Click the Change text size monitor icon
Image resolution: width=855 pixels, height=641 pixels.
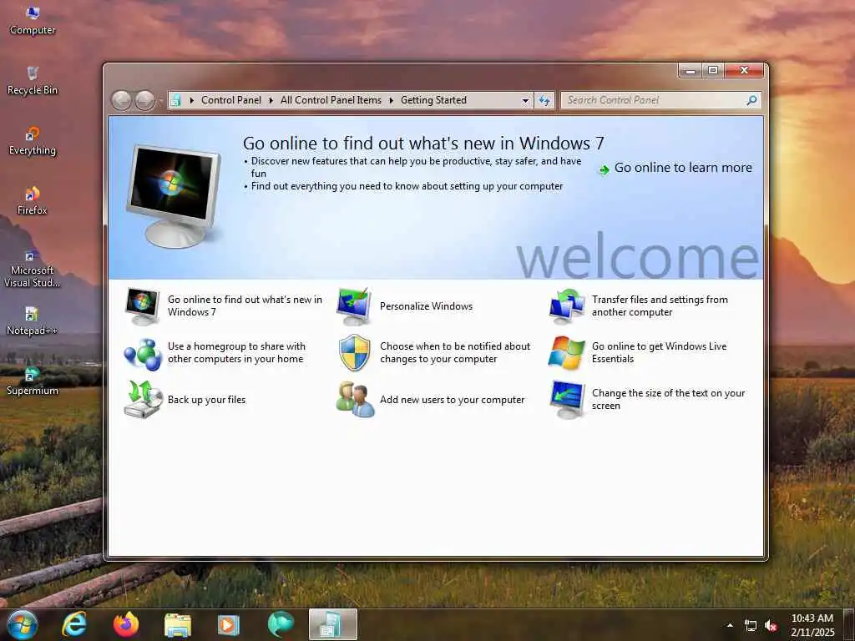click(x=567, y=400)
